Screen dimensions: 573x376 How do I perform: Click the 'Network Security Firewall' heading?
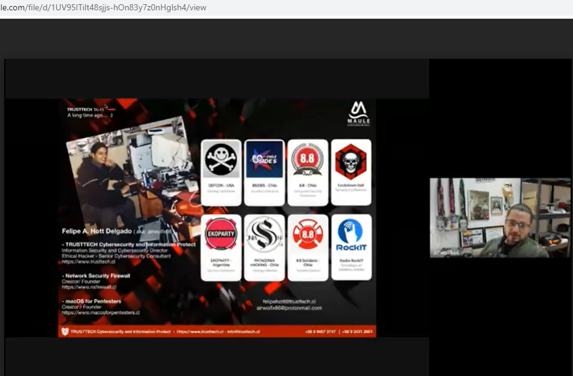tap(98, 276)
